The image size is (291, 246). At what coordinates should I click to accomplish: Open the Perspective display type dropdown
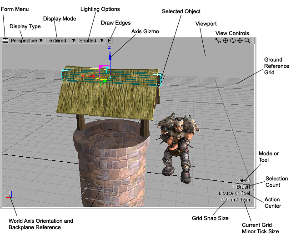click(27, 41)
